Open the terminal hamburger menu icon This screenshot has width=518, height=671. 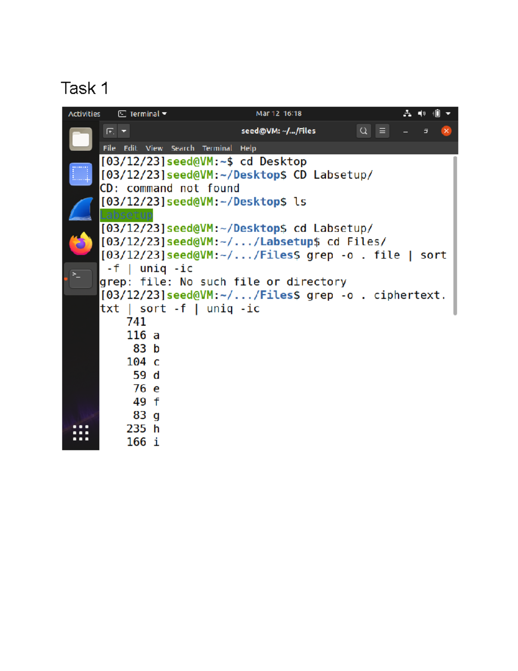coord(382,130)
